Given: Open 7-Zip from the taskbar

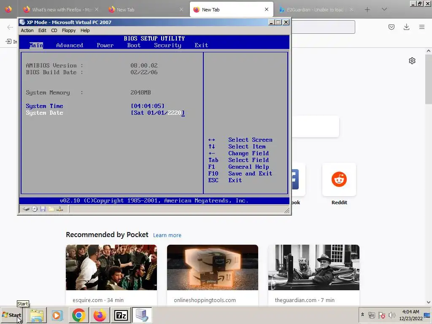Looking at the screenshot, I should point(121,315).
